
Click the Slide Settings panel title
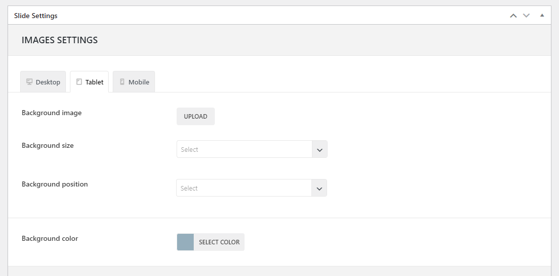point(36,16)
